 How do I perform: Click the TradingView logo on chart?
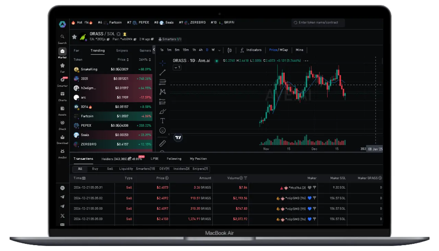[178, 138]
